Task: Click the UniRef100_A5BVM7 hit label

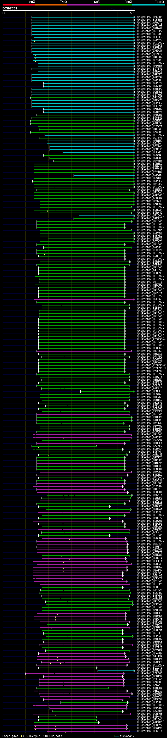Action: click(150, 109)
